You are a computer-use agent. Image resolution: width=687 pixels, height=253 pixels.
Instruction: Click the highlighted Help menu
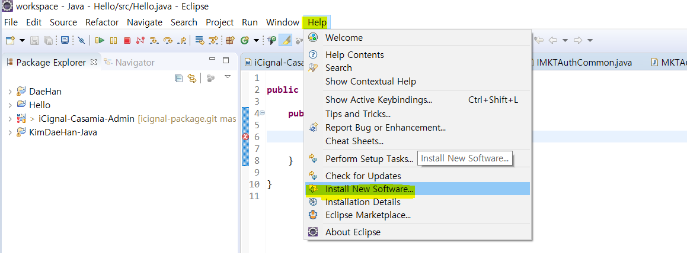tap(317, 22)
